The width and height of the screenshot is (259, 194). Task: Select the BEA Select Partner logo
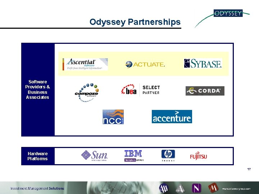140,90
